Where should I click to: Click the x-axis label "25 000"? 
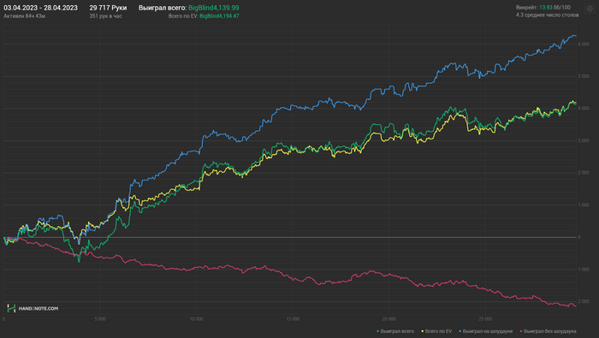(x=485, y=319)
